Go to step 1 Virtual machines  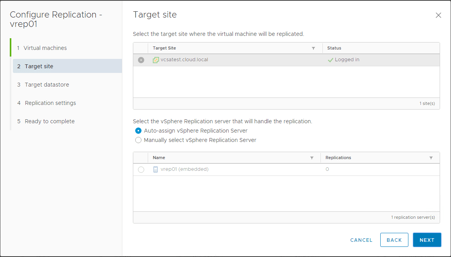[45, 48]
